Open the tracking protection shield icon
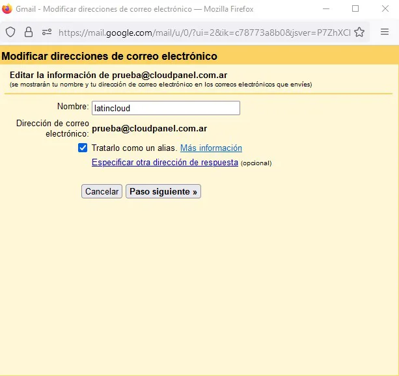Screen dimensions: 399x376 (x=10, y=32)
